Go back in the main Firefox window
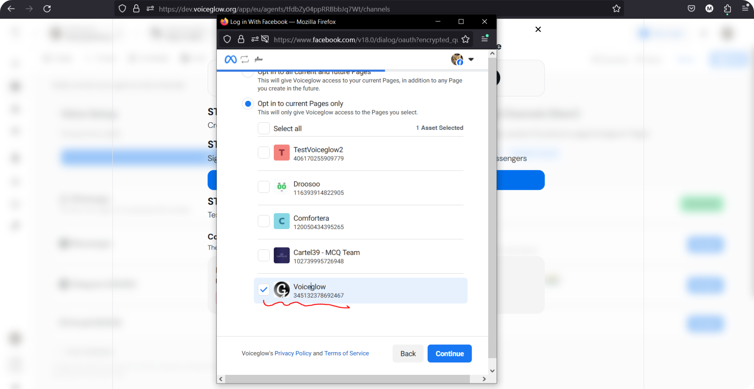This screenshot has width=754, height=389. 11,9
